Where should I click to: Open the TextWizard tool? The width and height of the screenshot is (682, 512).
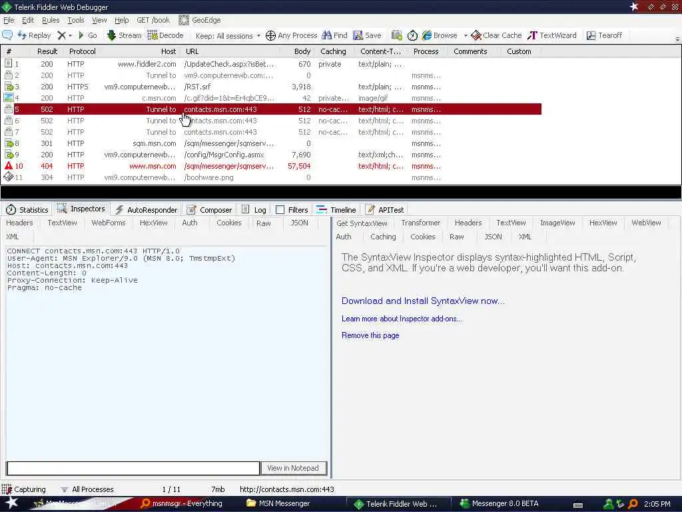point(552,35)
